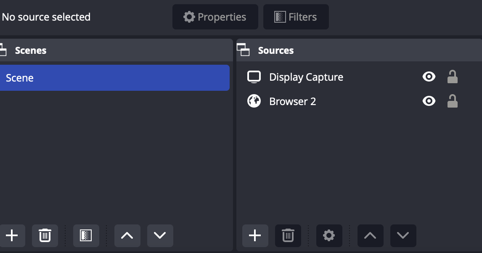Open scene filters icon in Scenes toolbar
The width and height of the screenshot is (482, 253).
(86, 235)
